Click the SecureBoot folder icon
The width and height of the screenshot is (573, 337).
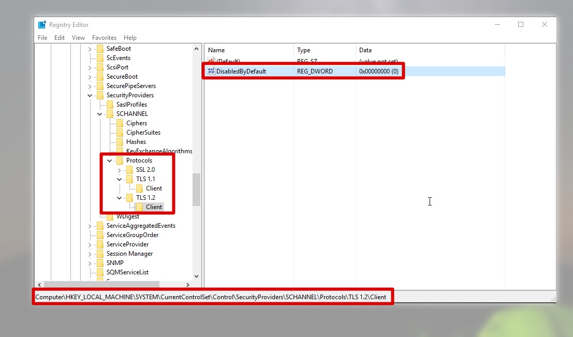(x=100, y=77)
